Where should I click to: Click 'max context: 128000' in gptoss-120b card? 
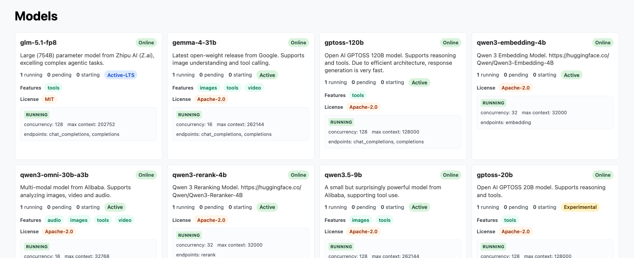(396, 132)
